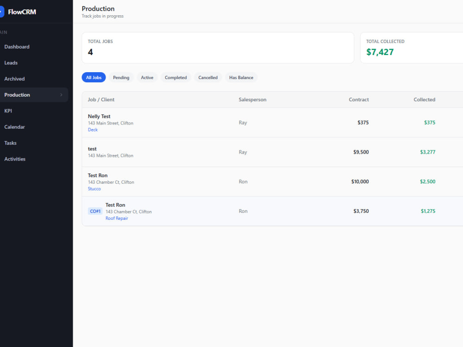Click the $1,275 collected amount

(x=428, y=211)
